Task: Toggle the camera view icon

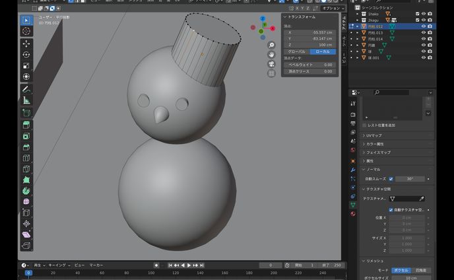Action: click(271, 64)
